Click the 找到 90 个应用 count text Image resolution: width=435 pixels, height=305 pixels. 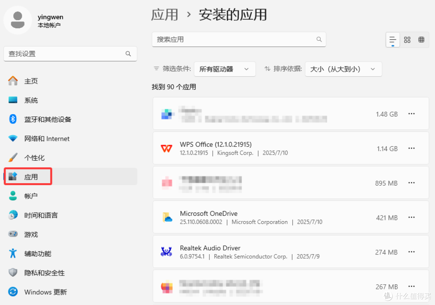174,87
